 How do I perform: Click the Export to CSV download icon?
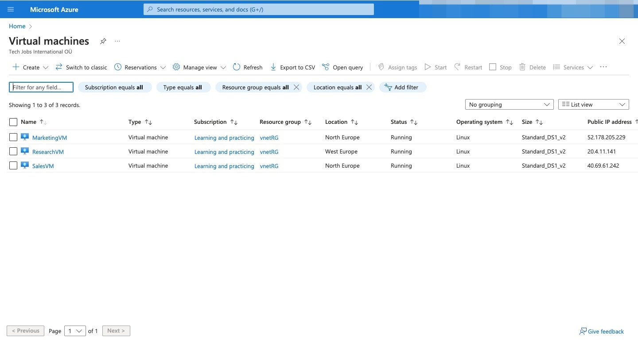[273, 67]
